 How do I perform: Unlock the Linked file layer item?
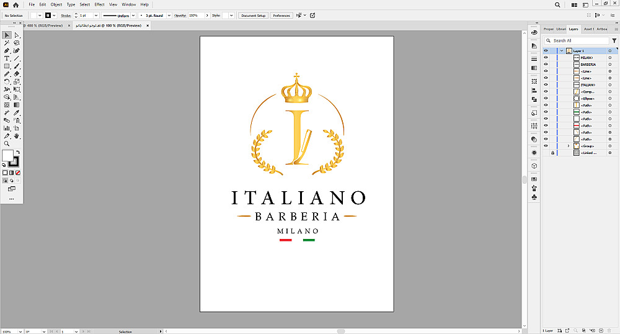click(x=553, y=153)
